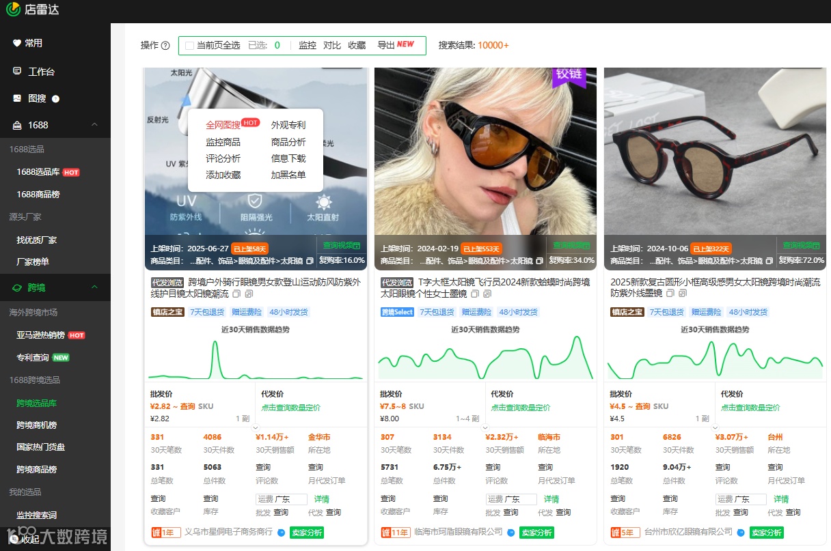Viewport: 831px width, 551px height.
Task: Click 卖家分析 for 义乌市星侗电子商务商行
Action: pos(307,533)
